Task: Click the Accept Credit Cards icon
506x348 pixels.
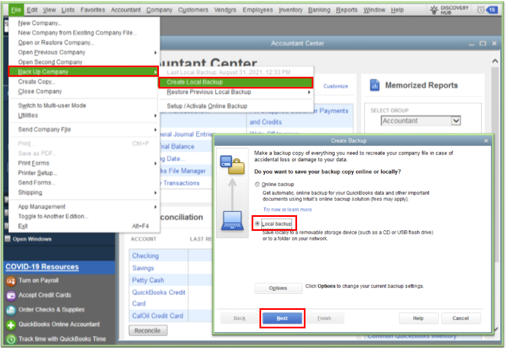Action: coord(11,295)
